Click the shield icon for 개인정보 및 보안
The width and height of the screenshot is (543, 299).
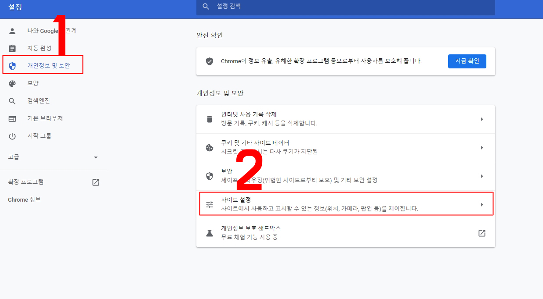(x=12, y=66)
